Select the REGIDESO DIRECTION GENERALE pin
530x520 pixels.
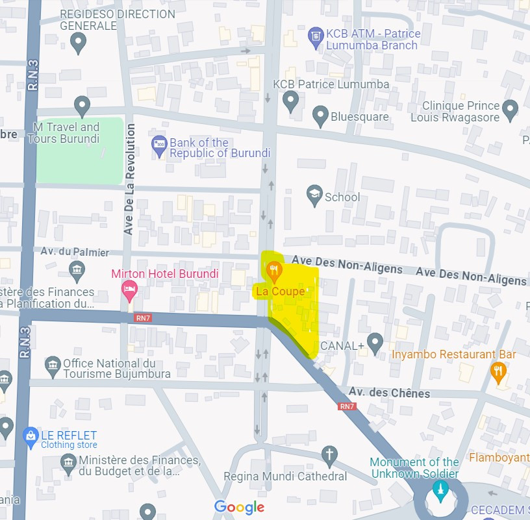(78, 43)
